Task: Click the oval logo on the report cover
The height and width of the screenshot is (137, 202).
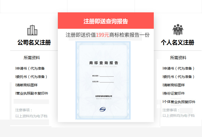Action: coord(103,109)
